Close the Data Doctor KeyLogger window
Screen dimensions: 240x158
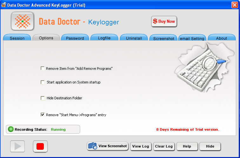tap(235, 5)
